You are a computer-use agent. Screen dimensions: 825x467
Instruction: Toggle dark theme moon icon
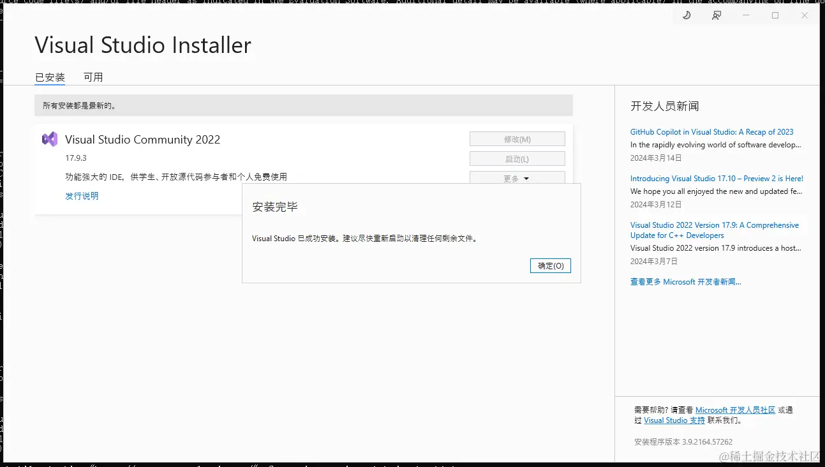[x=687, y=15]
